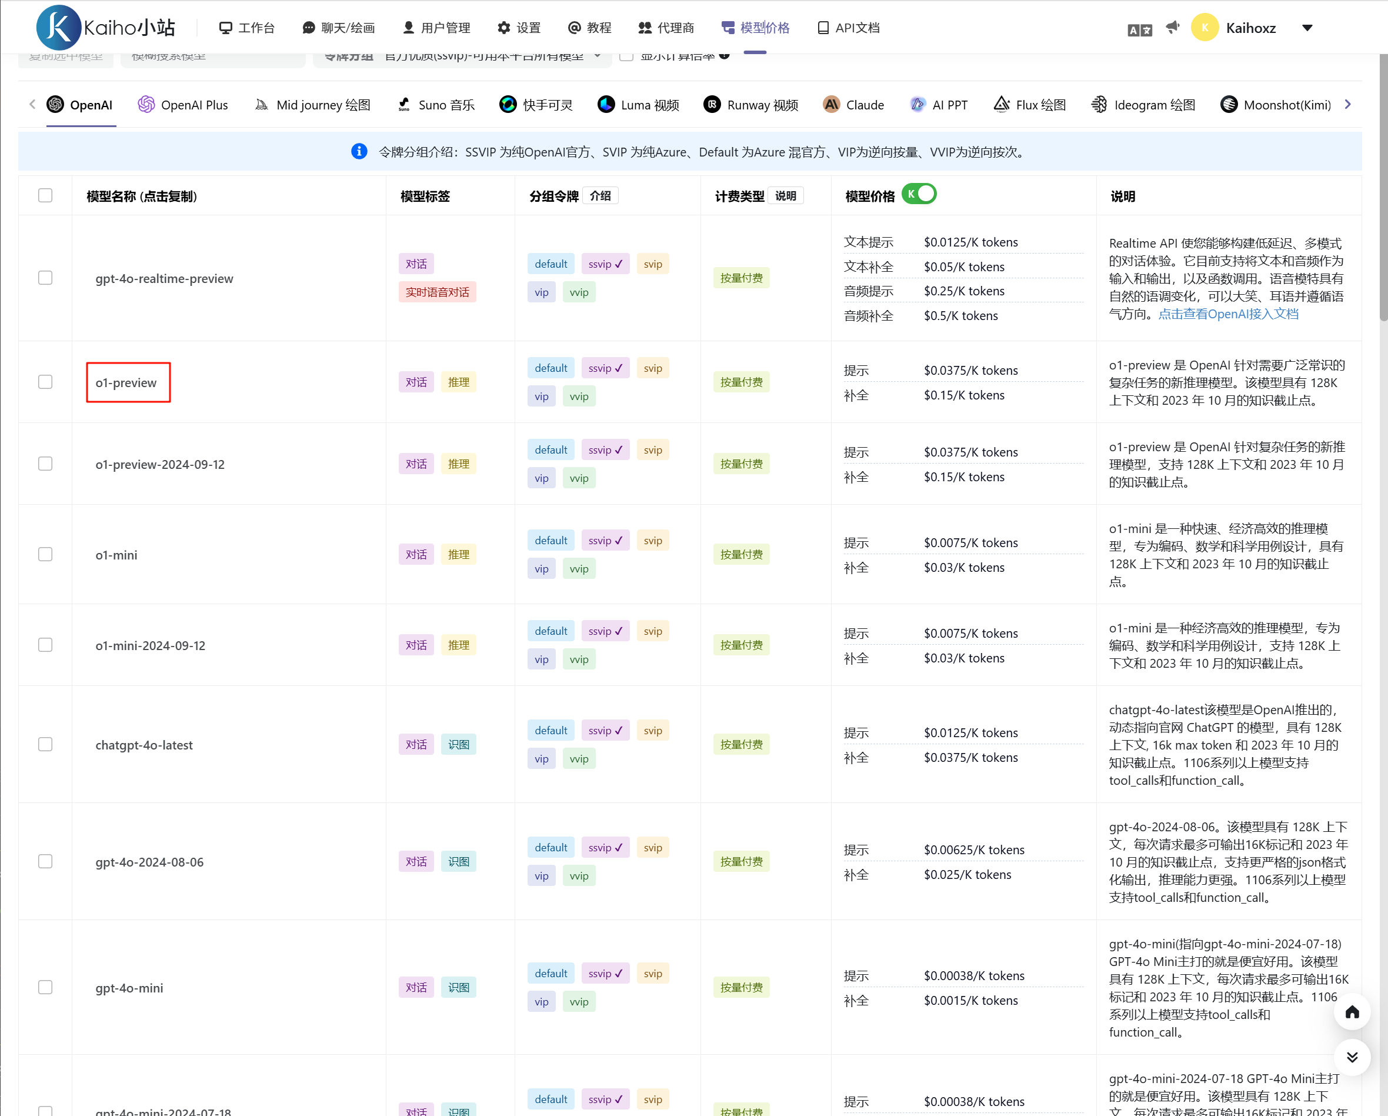The image size is (1388, 1116).
Task: Switch to the Luma 视频 tab
Action: [x=638, y=105]
